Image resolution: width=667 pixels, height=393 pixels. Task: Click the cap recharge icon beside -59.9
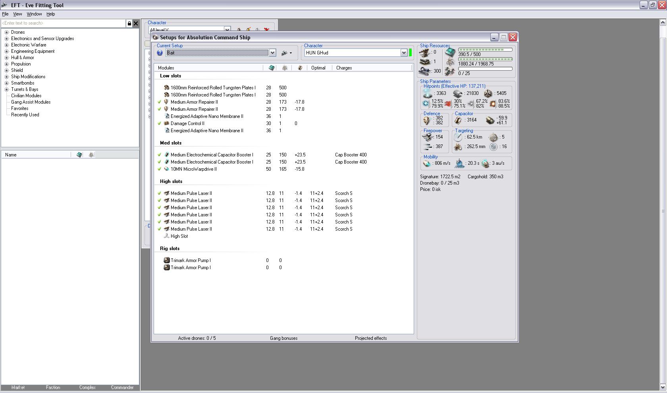490,120
